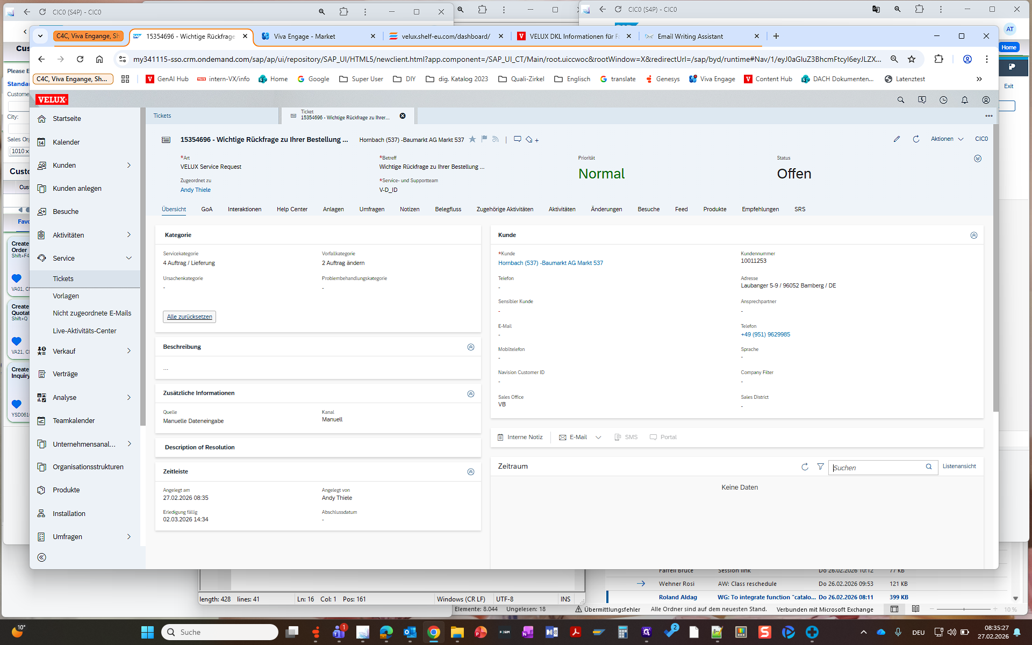Screen dimensions: 1032x645
Task: Toggle the flag icon on ticket header
Action: [x=484, y=139]
